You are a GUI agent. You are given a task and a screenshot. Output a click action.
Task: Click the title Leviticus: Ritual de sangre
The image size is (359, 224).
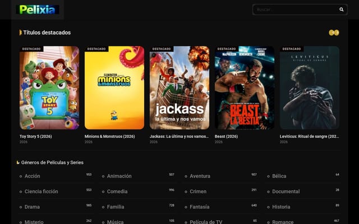pos(309,137)
